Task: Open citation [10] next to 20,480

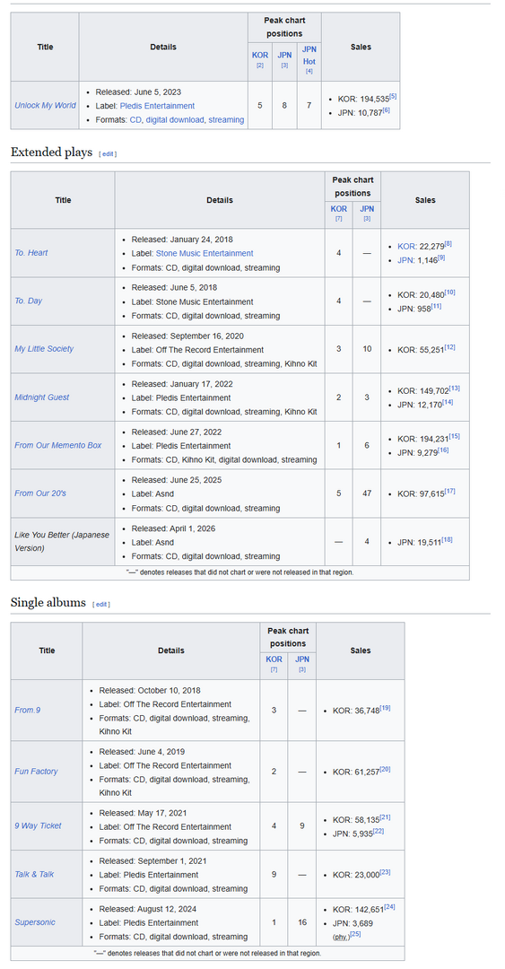Action: pos(450,292)
